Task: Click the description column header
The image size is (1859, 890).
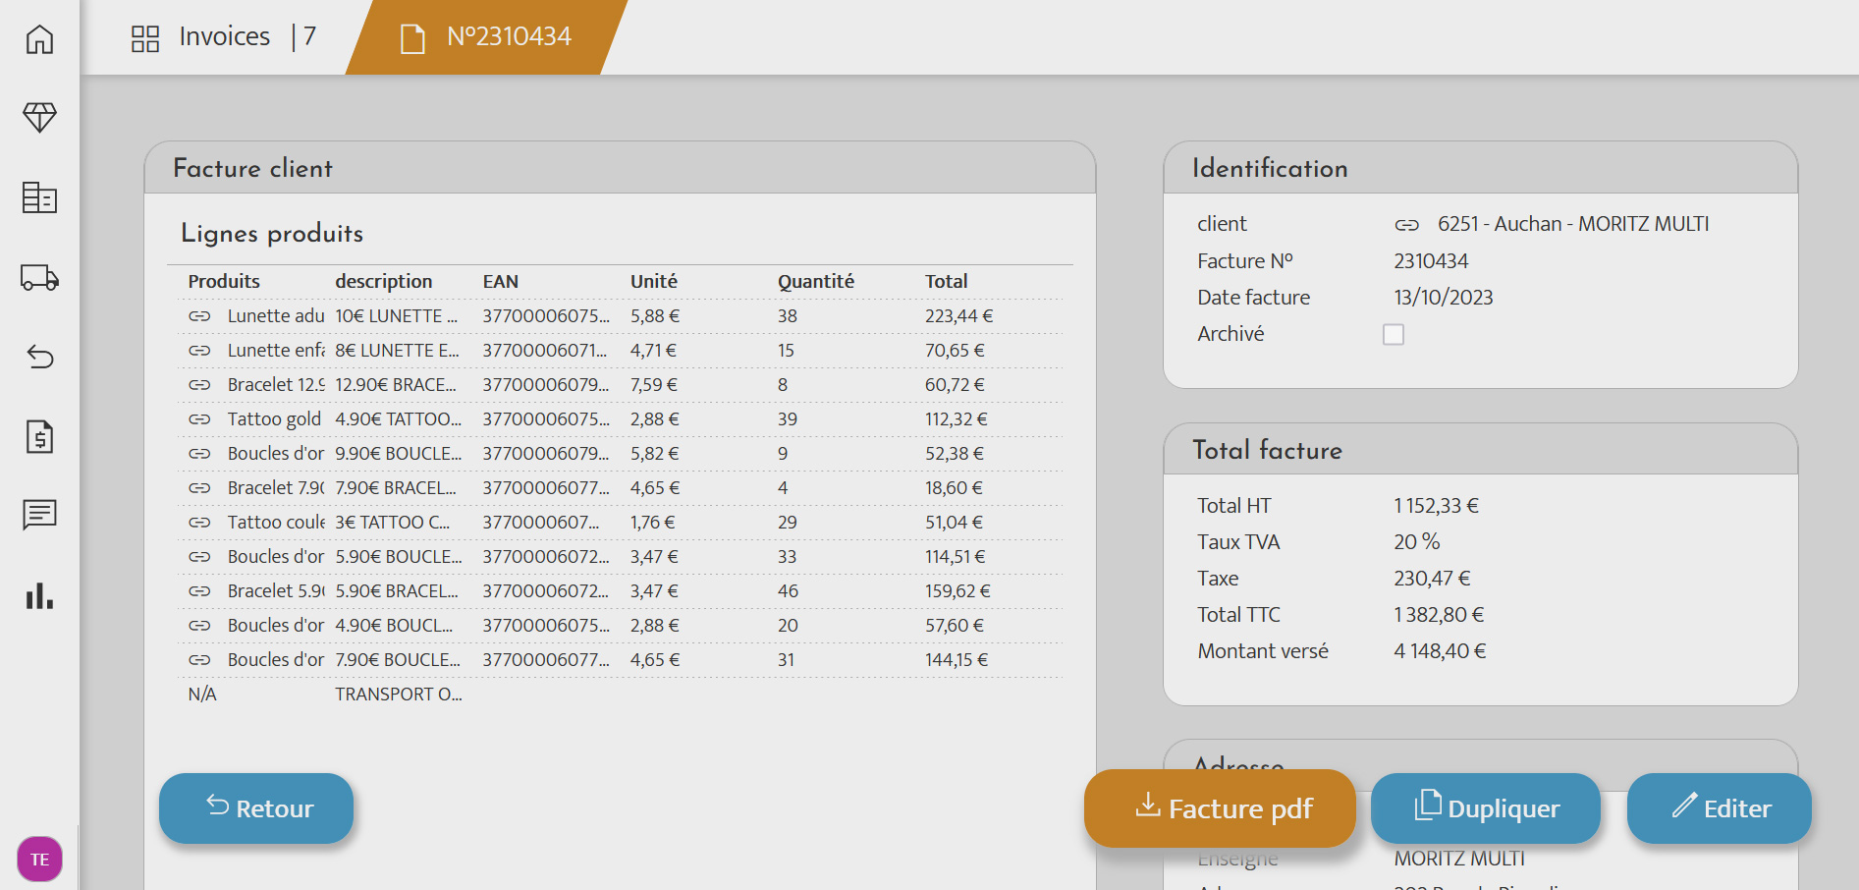Action: pyautogui.click(x=383, y=281)
